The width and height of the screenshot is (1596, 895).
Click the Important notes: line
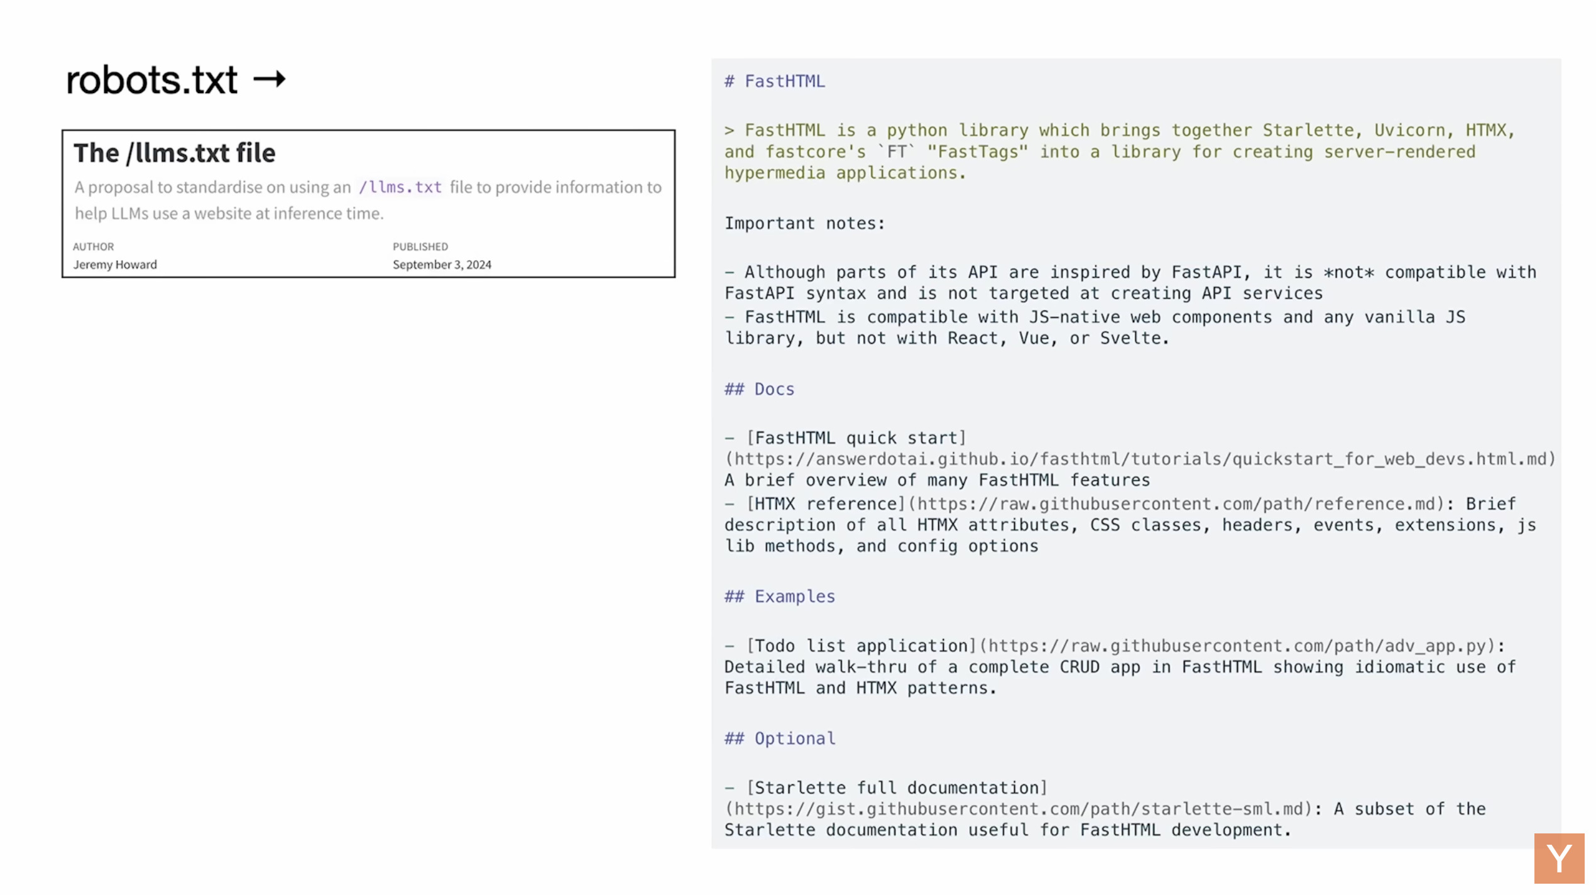click(x=804, y=224)
